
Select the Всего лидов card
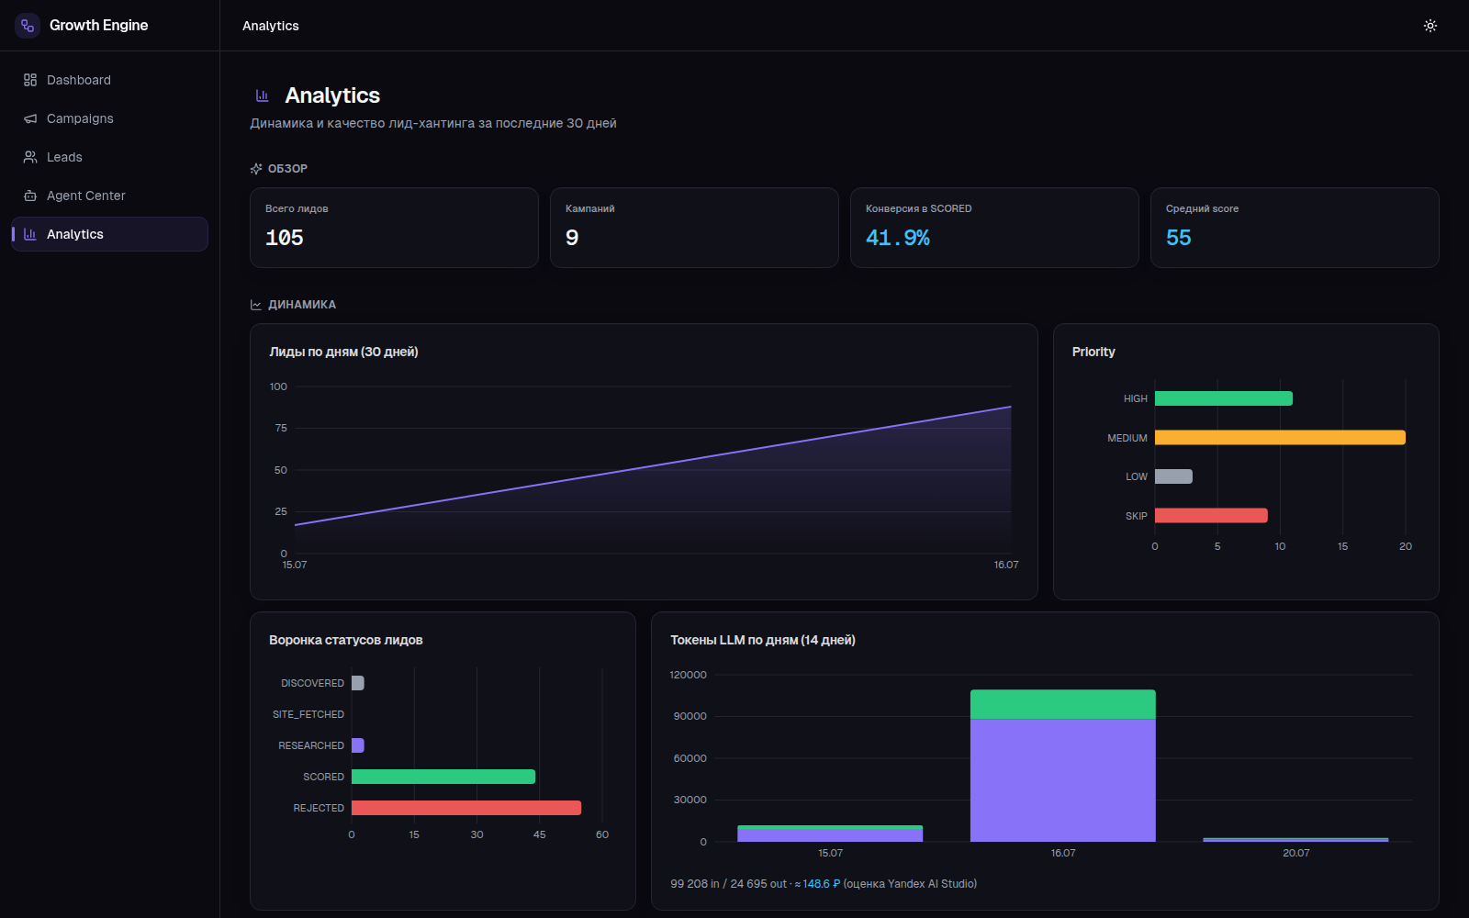pyautogui.click(x=394, y=228)
